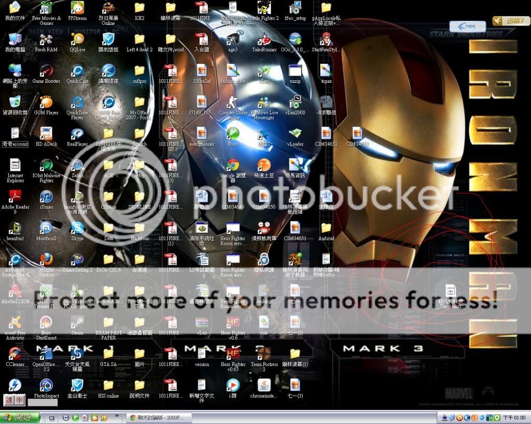Open the GTA SA folder
Image resolution: width=531 pixels, height=424 pixels.
click(x=108, y=354)
